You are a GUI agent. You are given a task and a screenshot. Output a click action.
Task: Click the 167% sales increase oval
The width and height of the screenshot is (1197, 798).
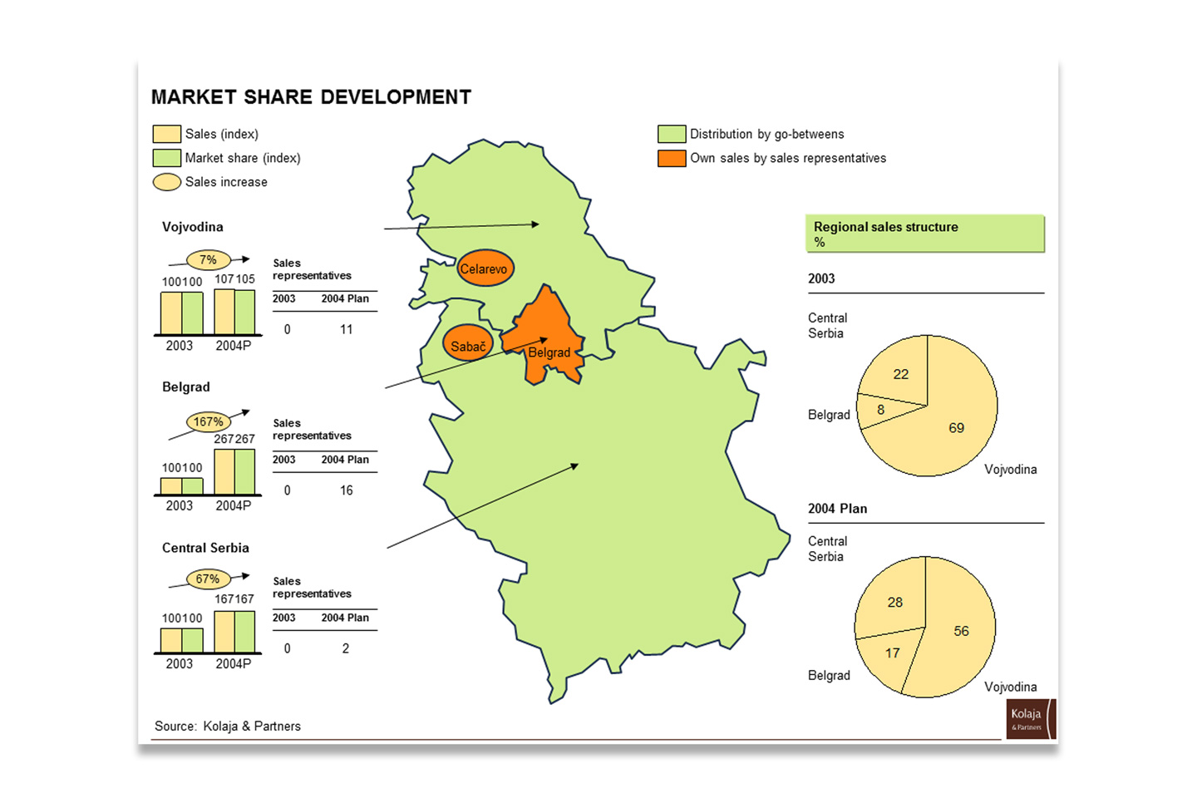tap(208, 421)
